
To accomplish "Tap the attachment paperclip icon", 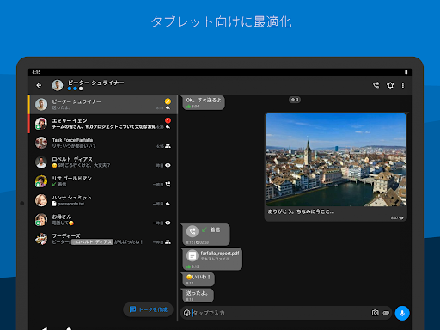I will (386, 313).
